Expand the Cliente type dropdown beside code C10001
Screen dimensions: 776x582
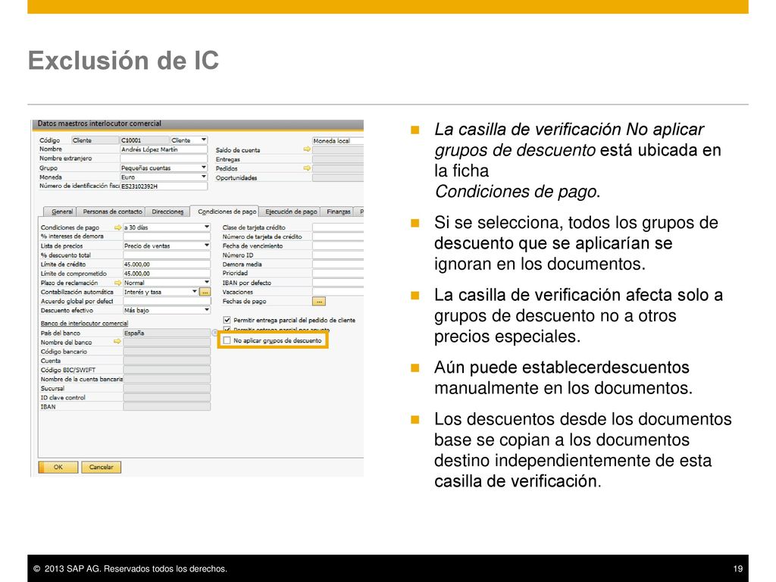click(x=203, y=140)
